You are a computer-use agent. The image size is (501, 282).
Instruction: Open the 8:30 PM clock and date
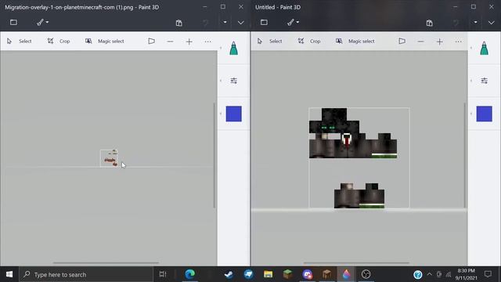pyautogui.click(x=467, y=274)
